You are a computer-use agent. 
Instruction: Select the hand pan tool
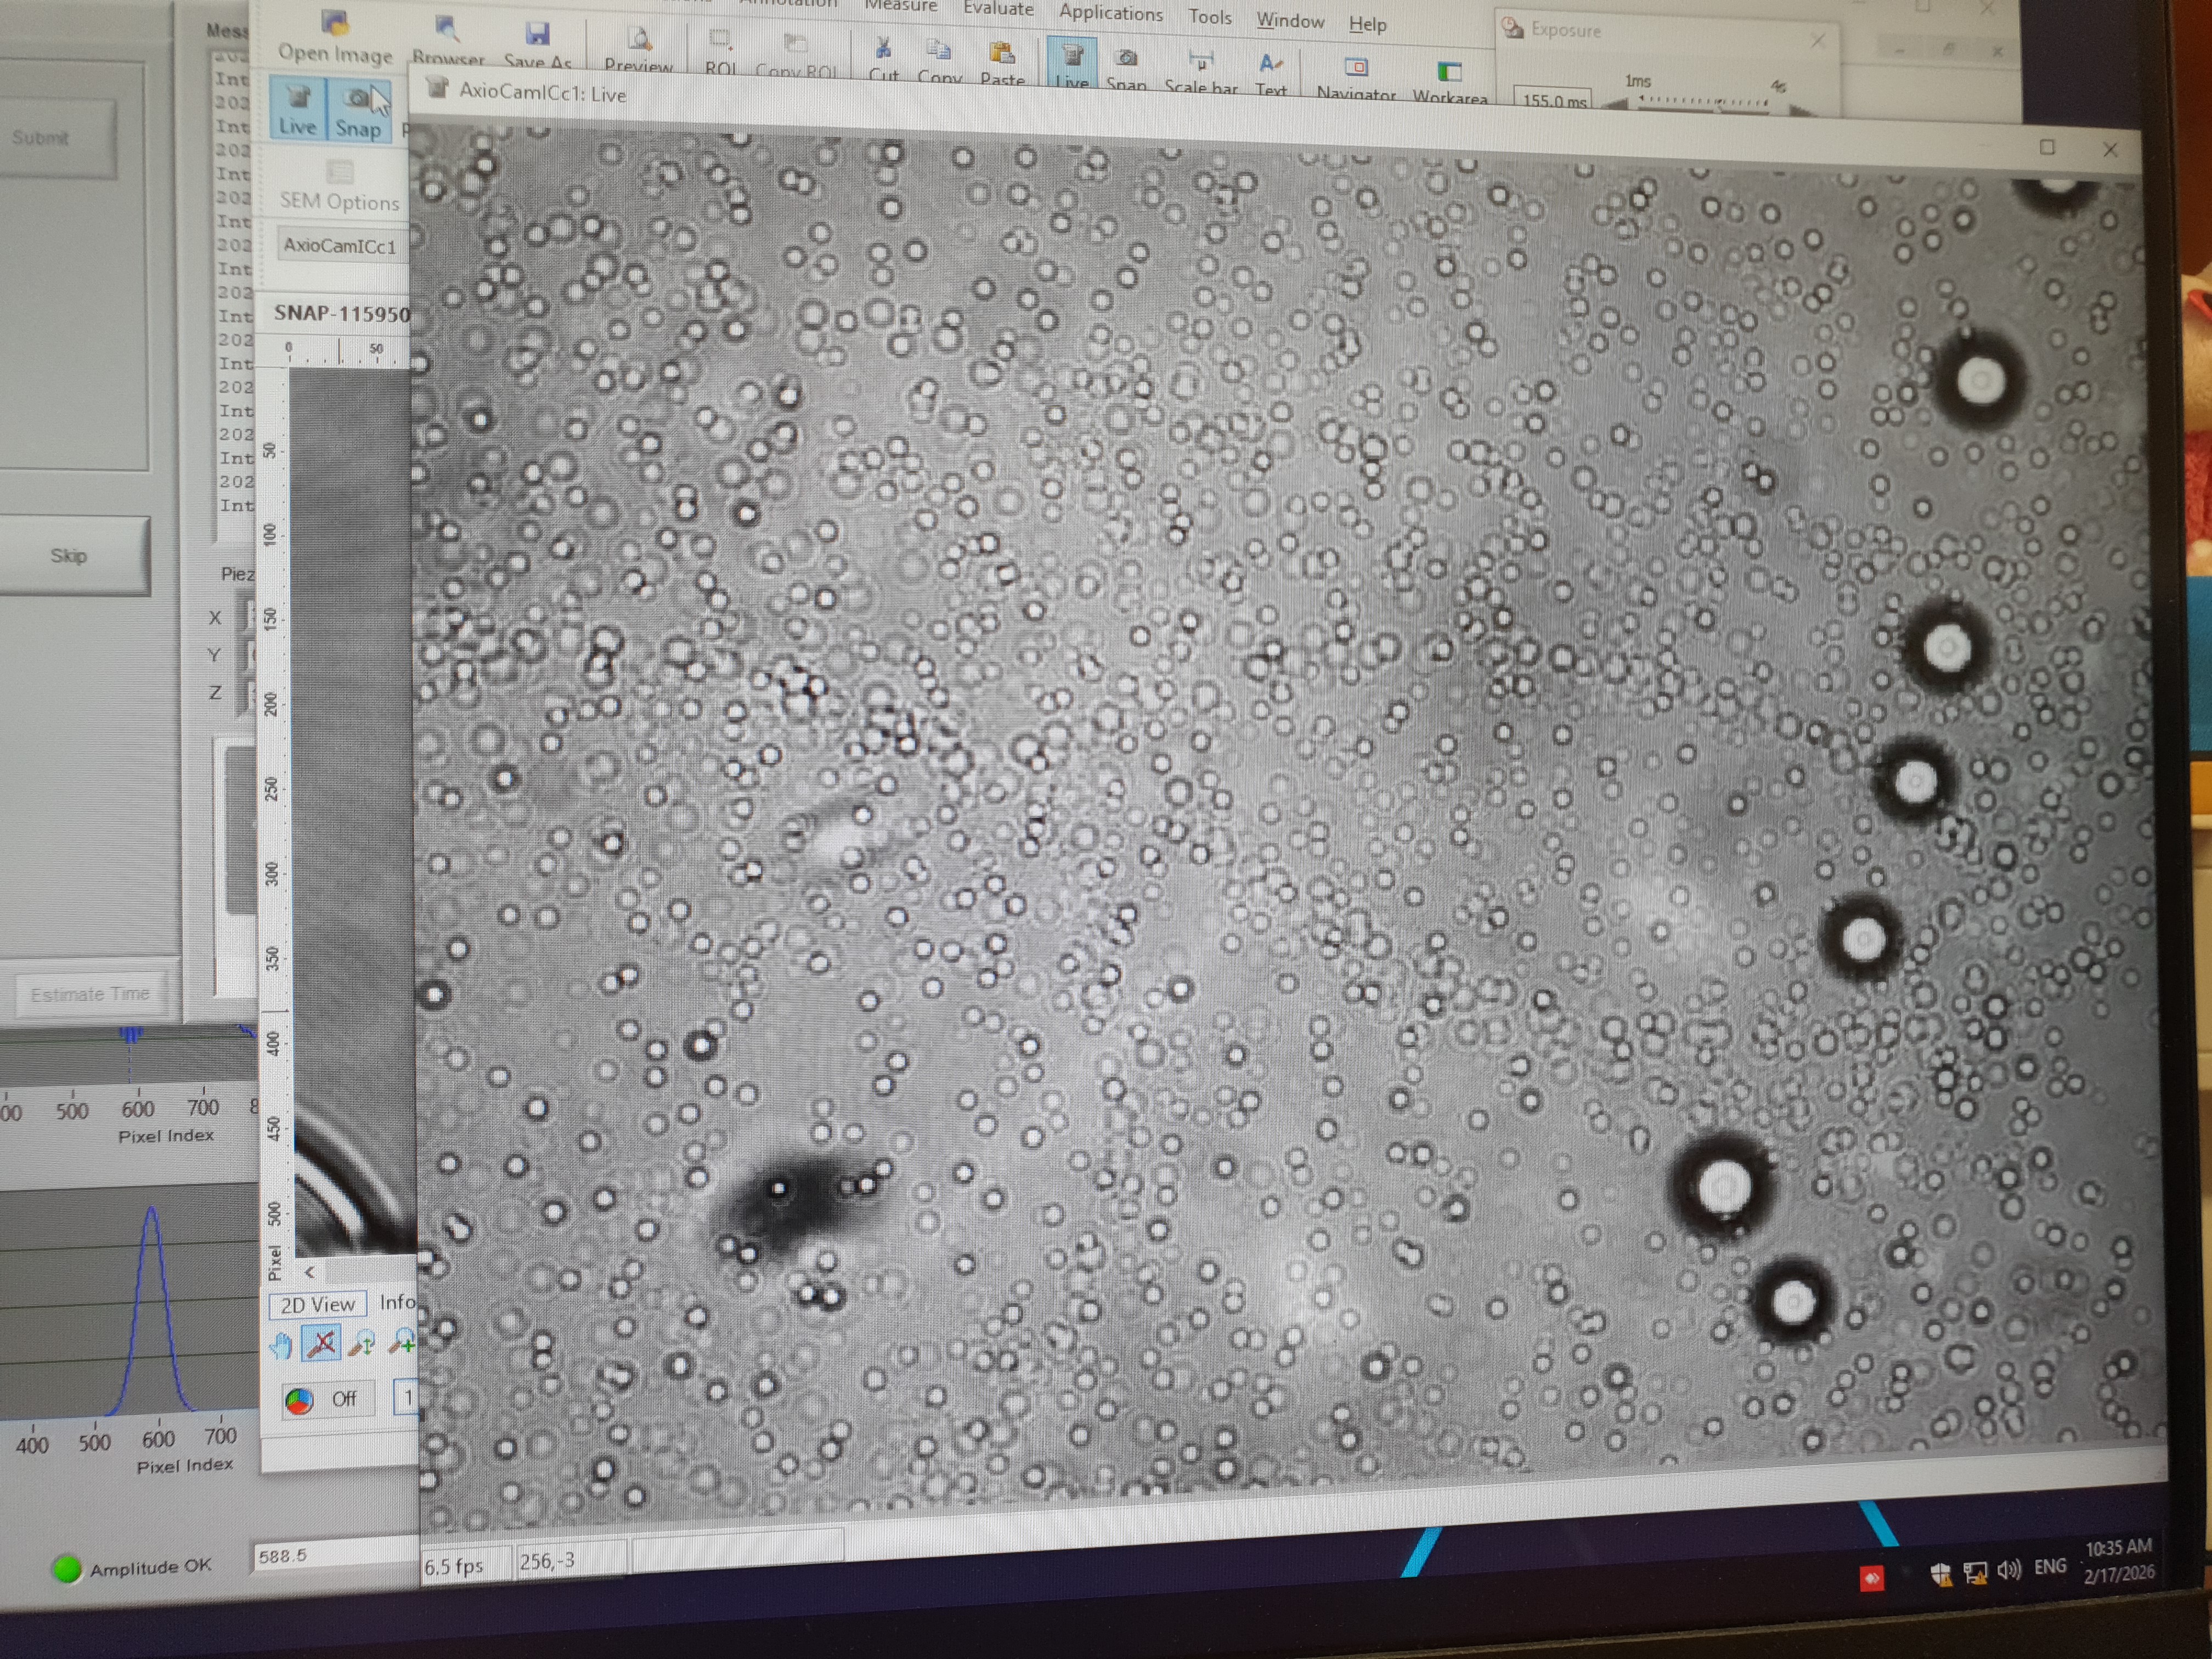point(281,1345)
